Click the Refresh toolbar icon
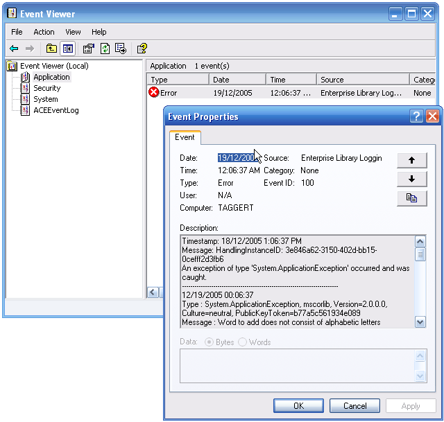This screenshot has width=444, height=422. (105, 49)
